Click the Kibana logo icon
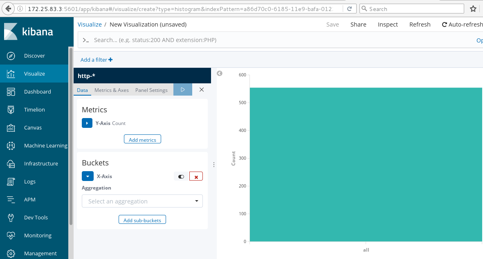483x259 pixels. (x=11, y=31)
